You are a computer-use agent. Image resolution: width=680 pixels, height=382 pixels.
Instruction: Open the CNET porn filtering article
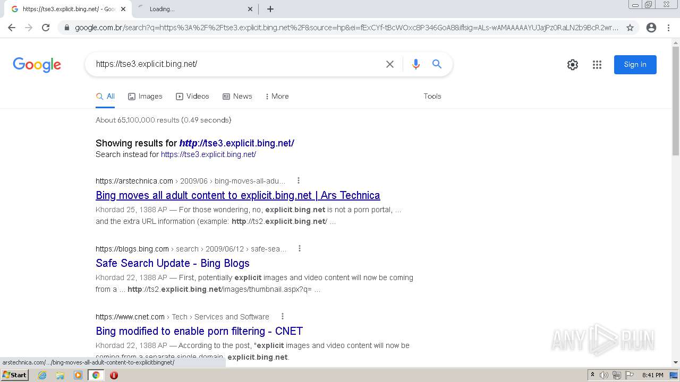pos(199,331)
